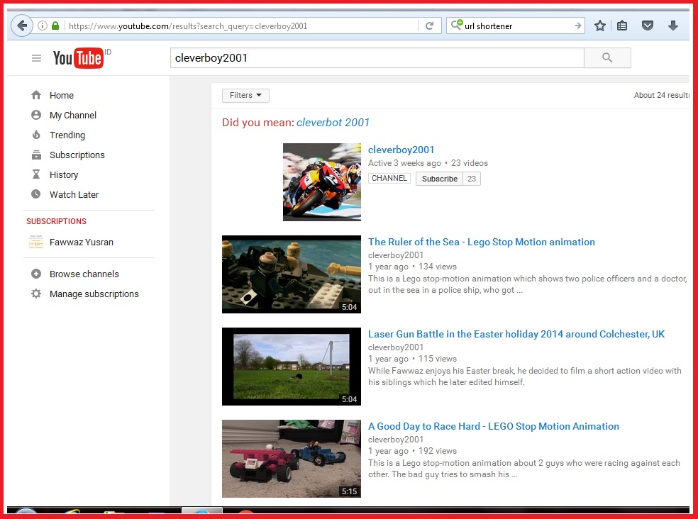
Task: Expand the Filters dropdown
Action: pos(245,95)
